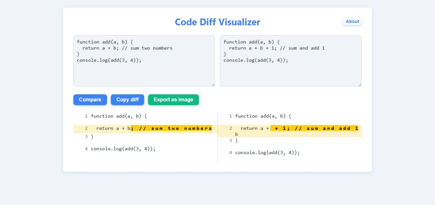Click highlighted '; // sum two numbers' diff text
Viewport: 435px width, 205px height.
(171, 128)
